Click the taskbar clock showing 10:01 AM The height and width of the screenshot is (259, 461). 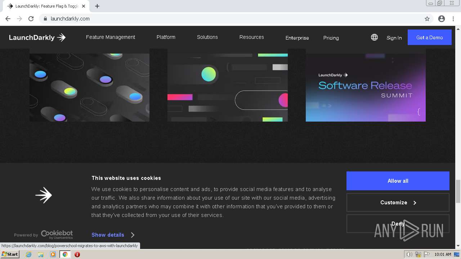pyautogui.click(x=443, y=254)
